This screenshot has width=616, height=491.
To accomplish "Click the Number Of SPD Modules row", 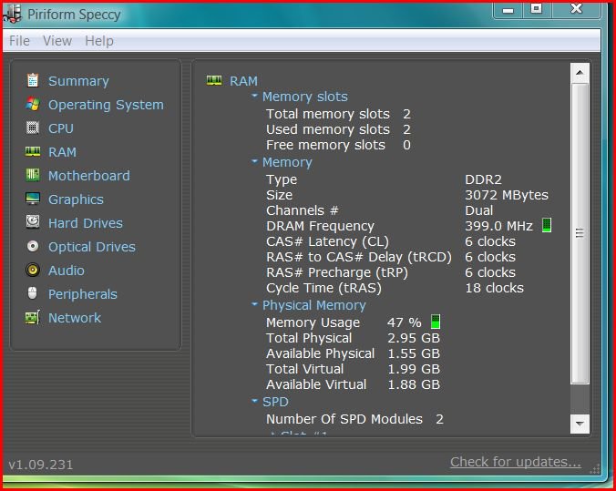I will click(x=354, y=419).
